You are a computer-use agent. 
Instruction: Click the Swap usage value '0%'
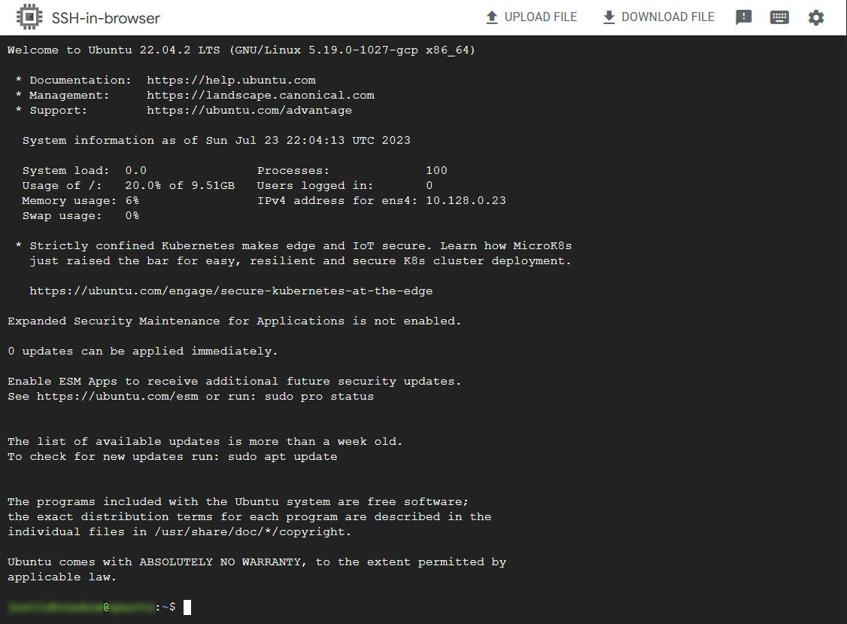pos(132,216)
